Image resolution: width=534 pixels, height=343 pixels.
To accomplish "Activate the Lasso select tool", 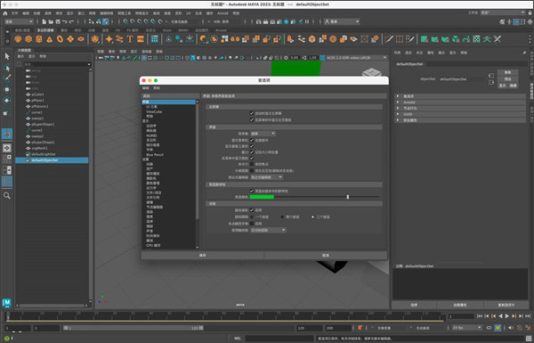I will pyautogui.click(x=7, y=68).
